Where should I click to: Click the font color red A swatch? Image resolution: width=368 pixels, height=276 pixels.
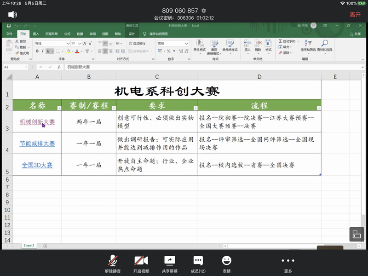[x=77, y=51]
